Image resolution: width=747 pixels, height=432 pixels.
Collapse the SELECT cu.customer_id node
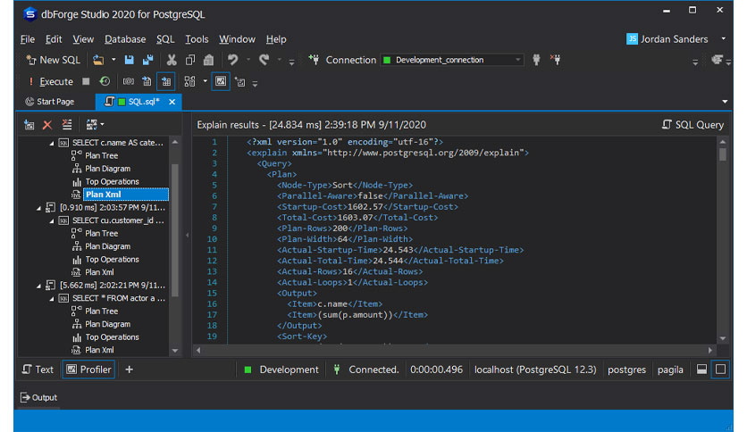pos(52,220)
